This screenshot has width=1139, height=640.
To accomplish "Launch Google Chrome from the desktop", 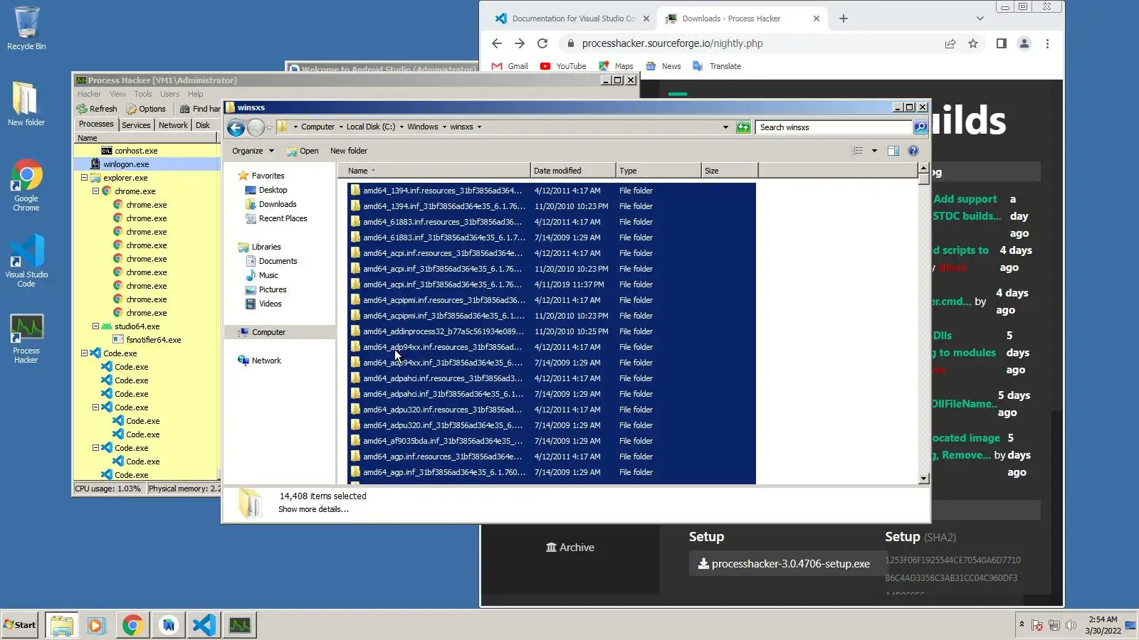I will click(x=26, y=185).
